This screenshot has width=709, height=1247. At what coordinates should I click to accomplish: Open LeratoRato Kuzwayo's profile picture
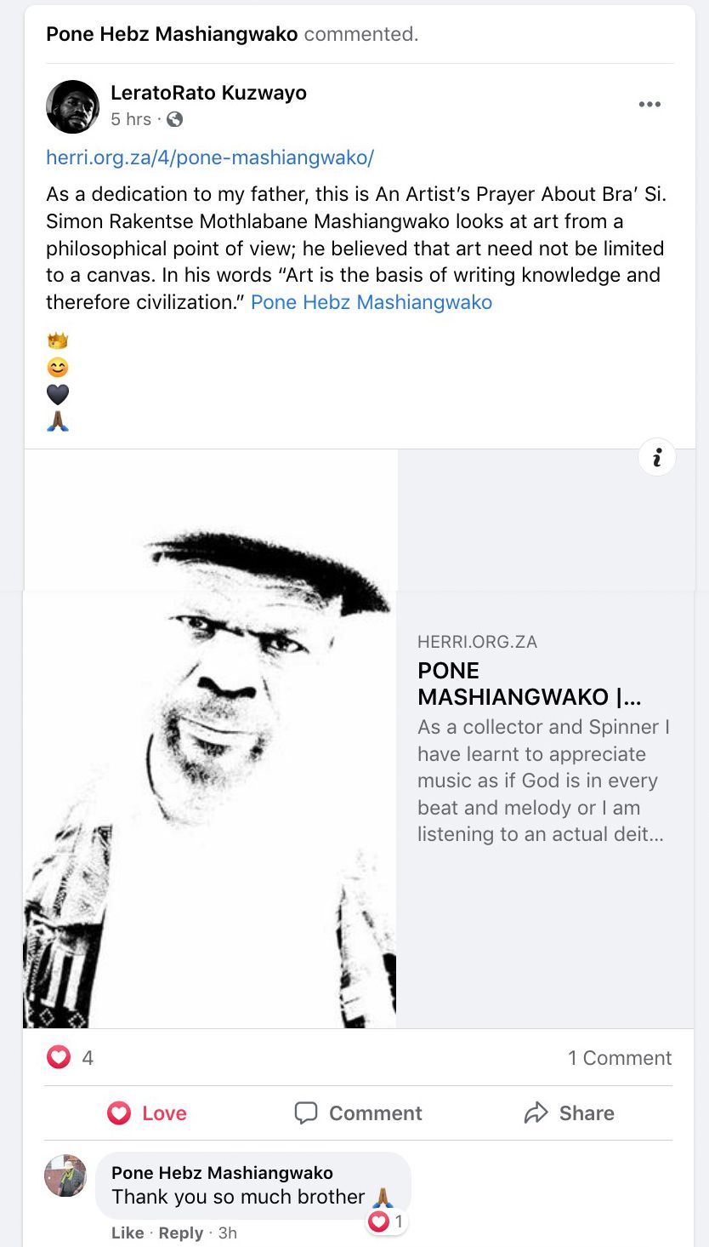click(72, 106)
